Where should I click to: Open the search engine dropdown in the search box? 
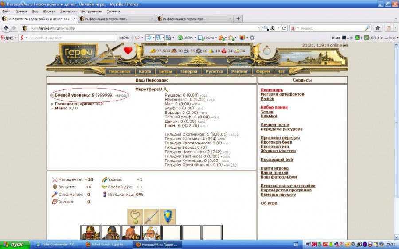click(295, 28)
